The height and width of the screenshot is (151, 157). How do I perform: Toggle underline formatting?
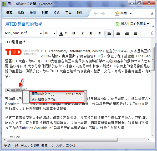click(91, 33)
